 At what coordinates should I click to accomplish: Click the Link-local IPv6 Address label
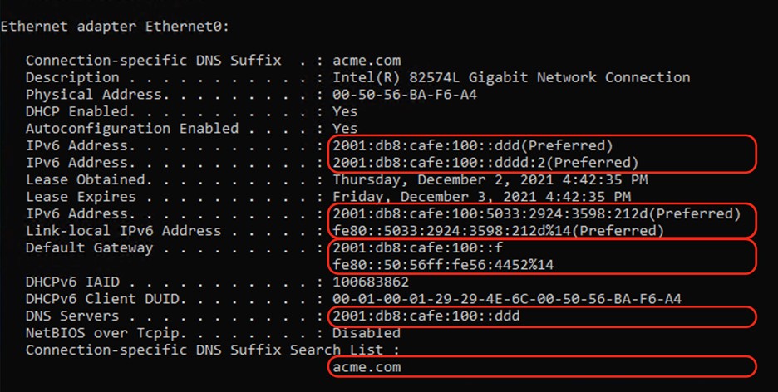tap(123, 231)
